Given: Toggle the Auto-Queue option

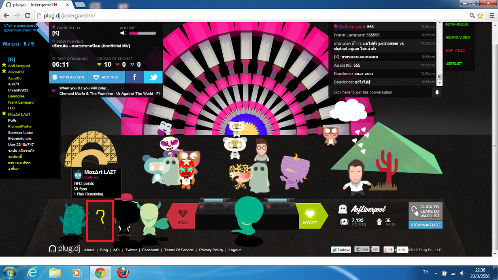Looking at the screenshot, I should [457, 24].
